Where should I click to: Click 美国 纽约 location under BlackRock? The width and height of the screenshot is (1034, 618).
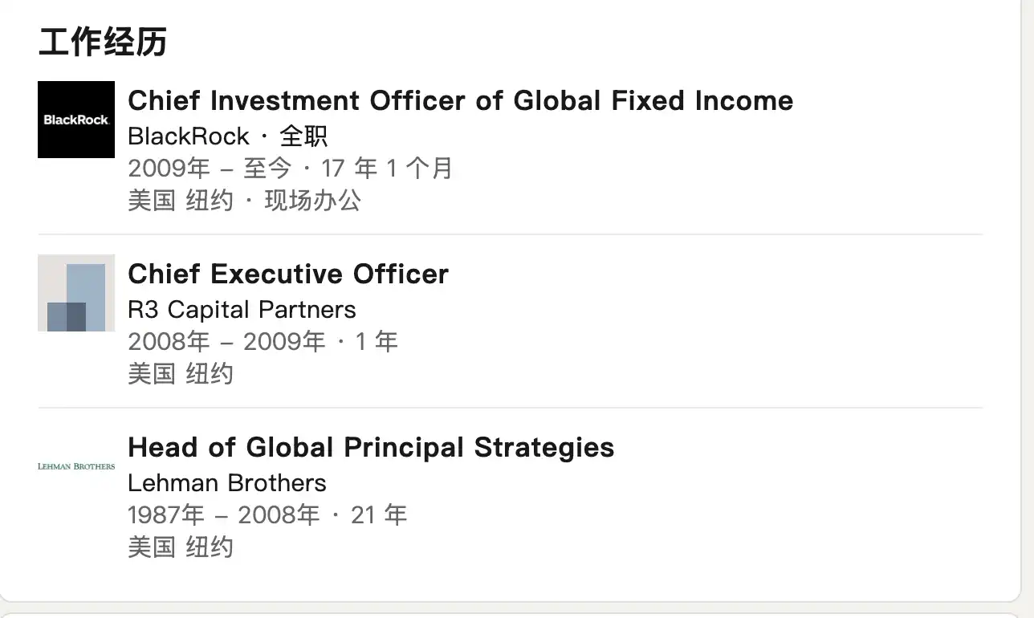click(x=180, y=201)
